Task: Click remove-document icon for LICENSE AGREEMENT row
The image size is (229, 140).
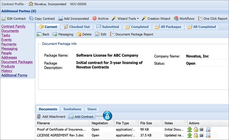Action: pos(208,135)
